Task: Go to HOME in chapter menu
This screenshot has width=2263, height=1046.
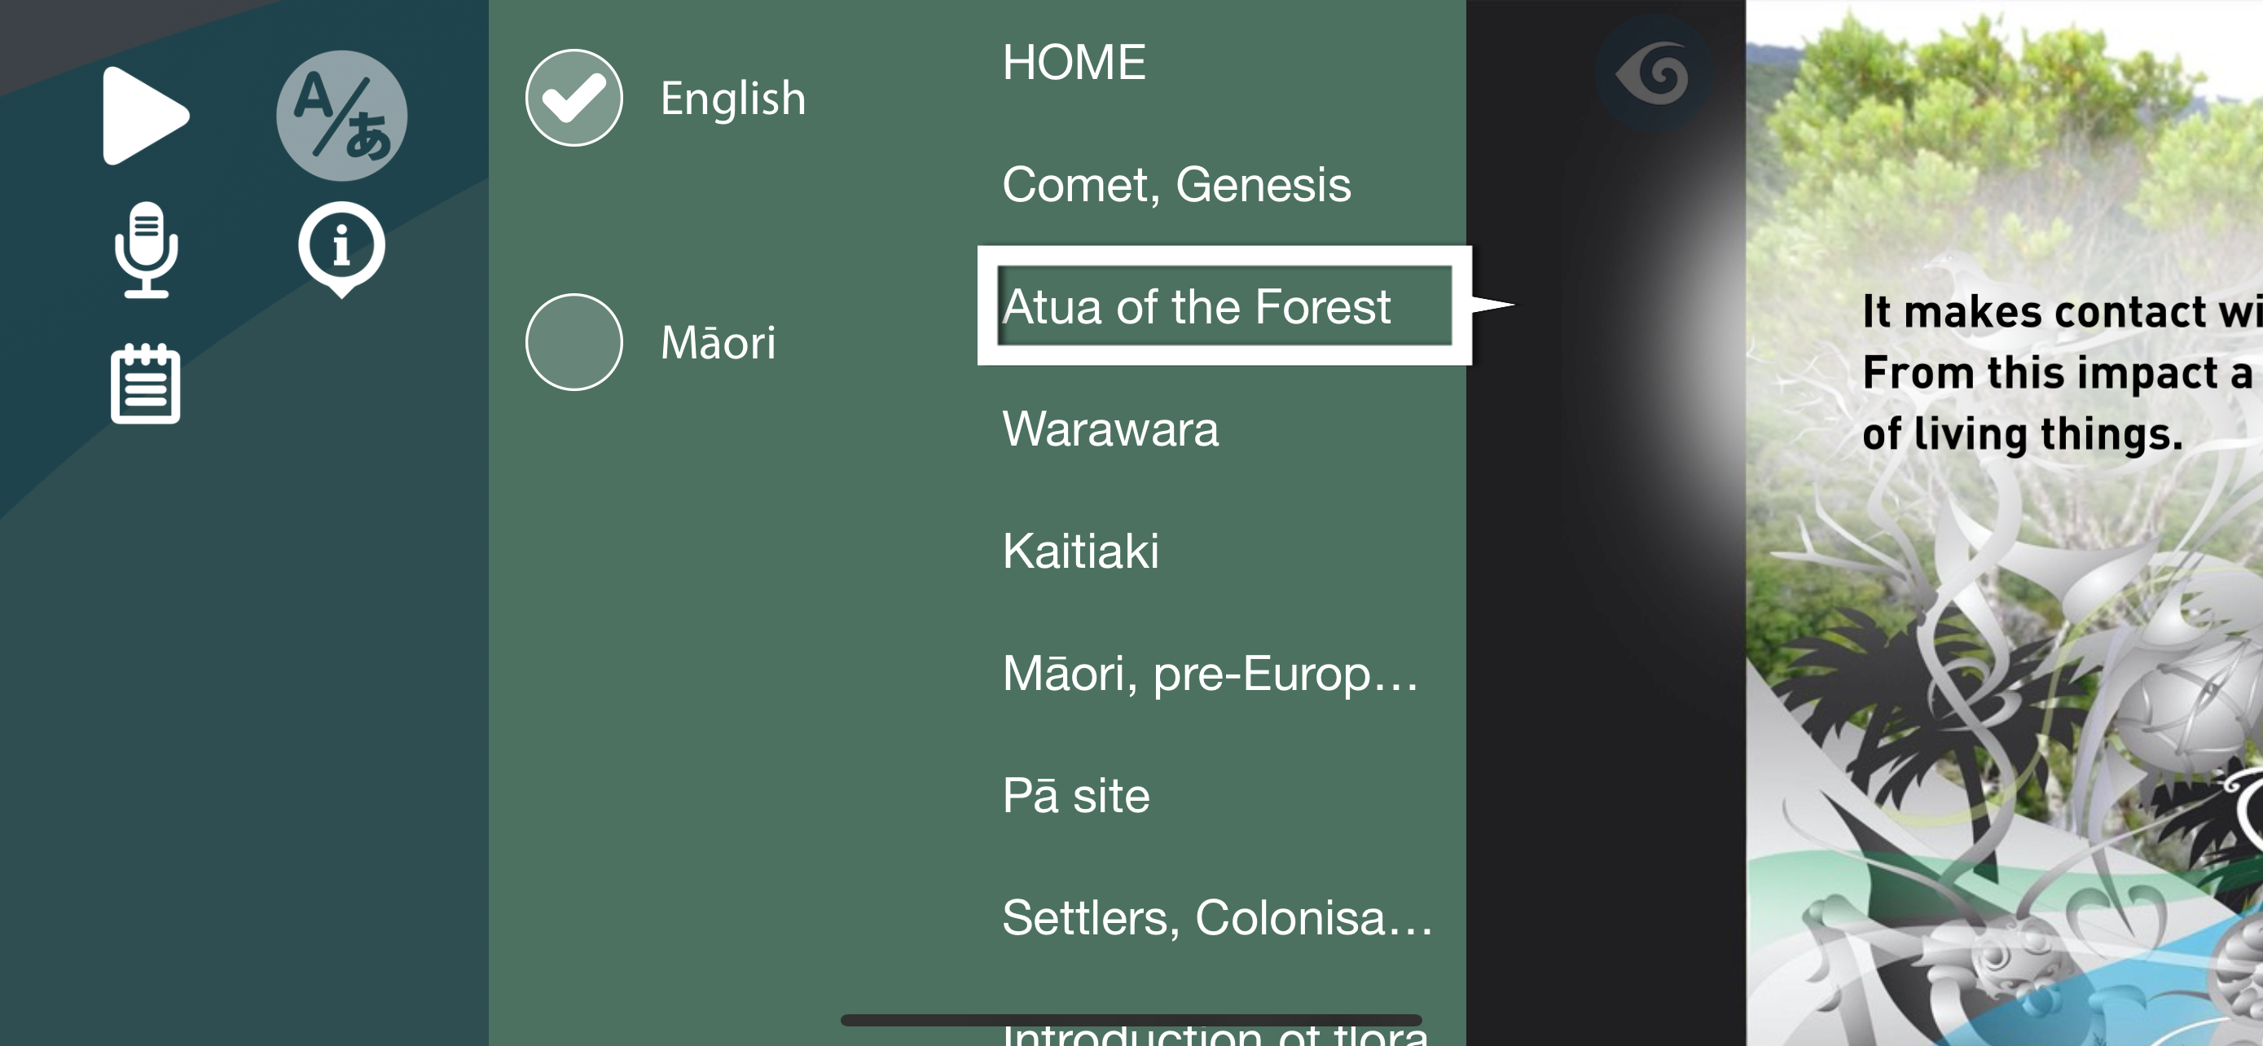Action: (1074, 63)
